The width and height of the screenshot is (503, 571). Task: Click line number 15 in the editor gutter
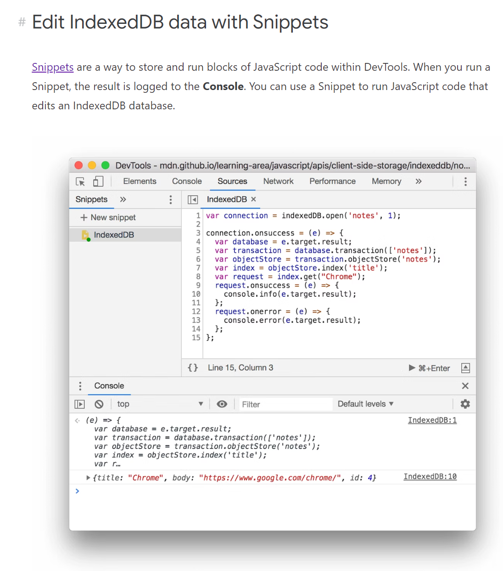(196, 338)
